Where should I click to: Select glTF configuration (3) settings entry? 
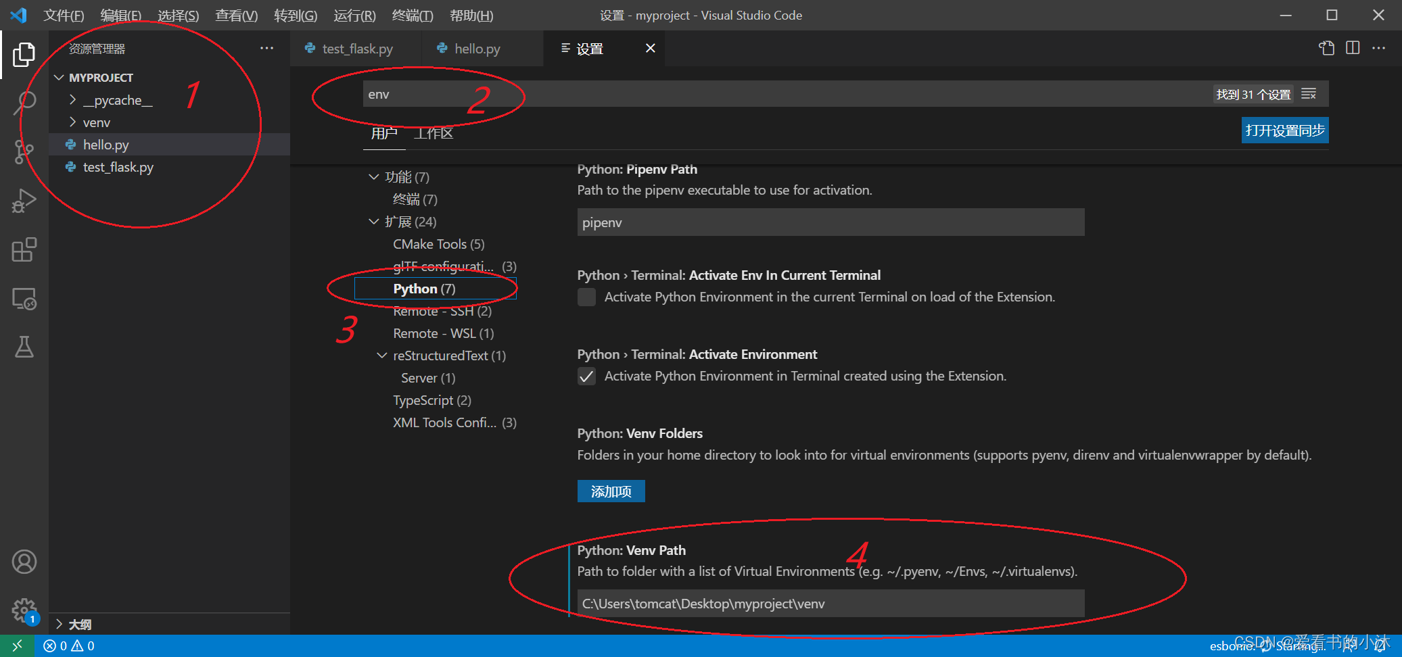(x=454, y=266)
